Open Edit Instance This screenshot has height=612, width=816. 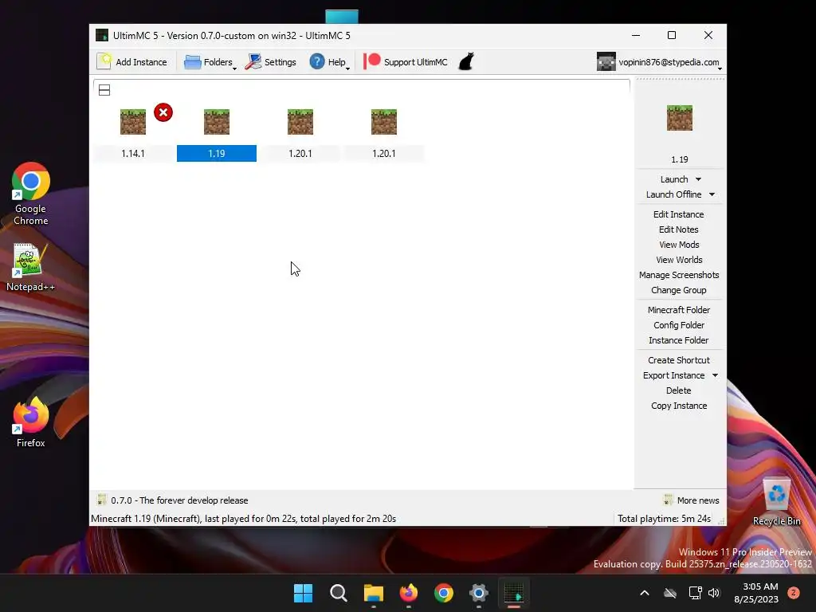[679, 214]
